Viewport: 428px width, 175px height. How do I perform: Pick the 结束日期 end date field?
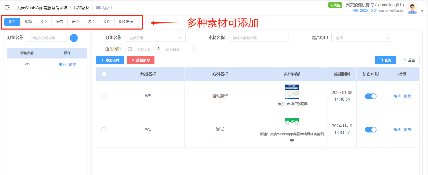pyautogui.click(x=173, y=49)
